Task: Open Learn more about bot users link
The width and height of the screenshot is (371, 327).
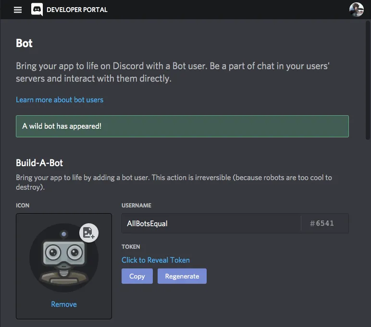Action: (60, 100)
